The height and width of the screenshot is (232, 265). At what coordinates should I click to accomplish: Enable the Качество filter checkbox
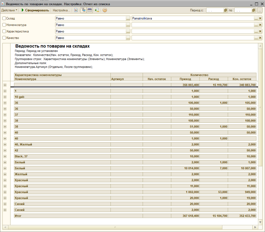pos(4,38)
